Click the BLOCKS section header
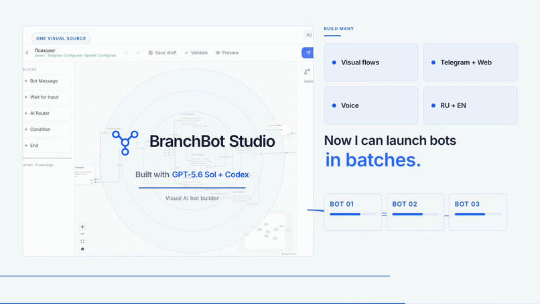This screenshot has width=540, height=304. pos(29,69)
